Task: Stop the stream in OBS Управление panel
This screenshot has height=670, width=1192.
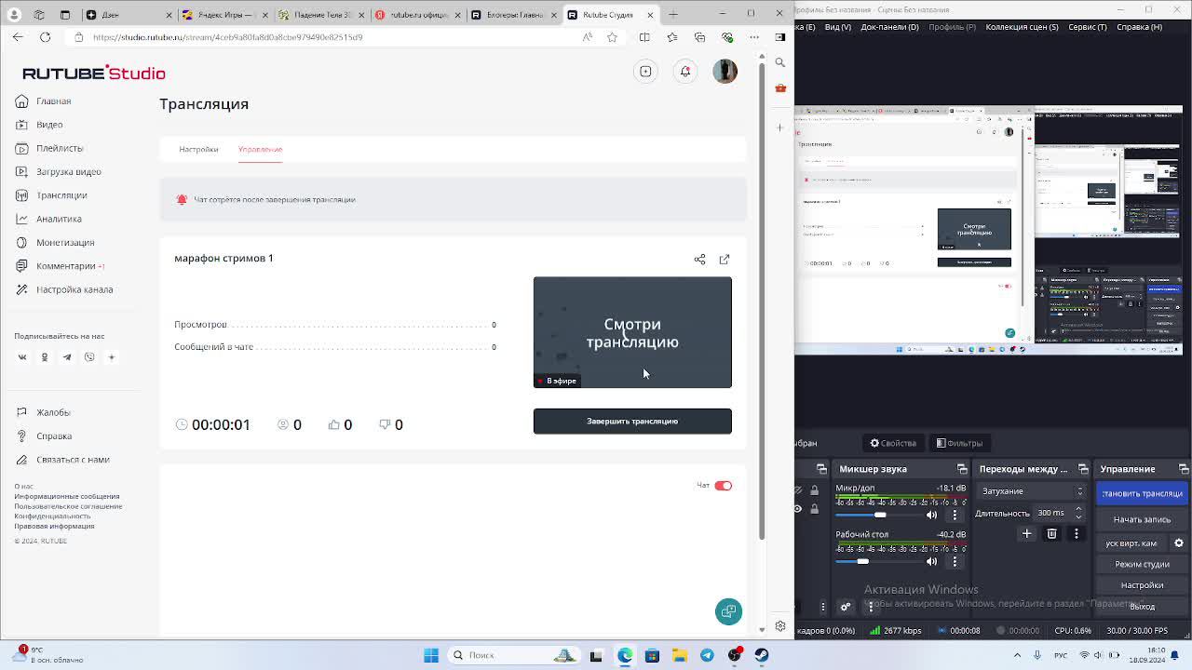Action: click(1141, 494)
